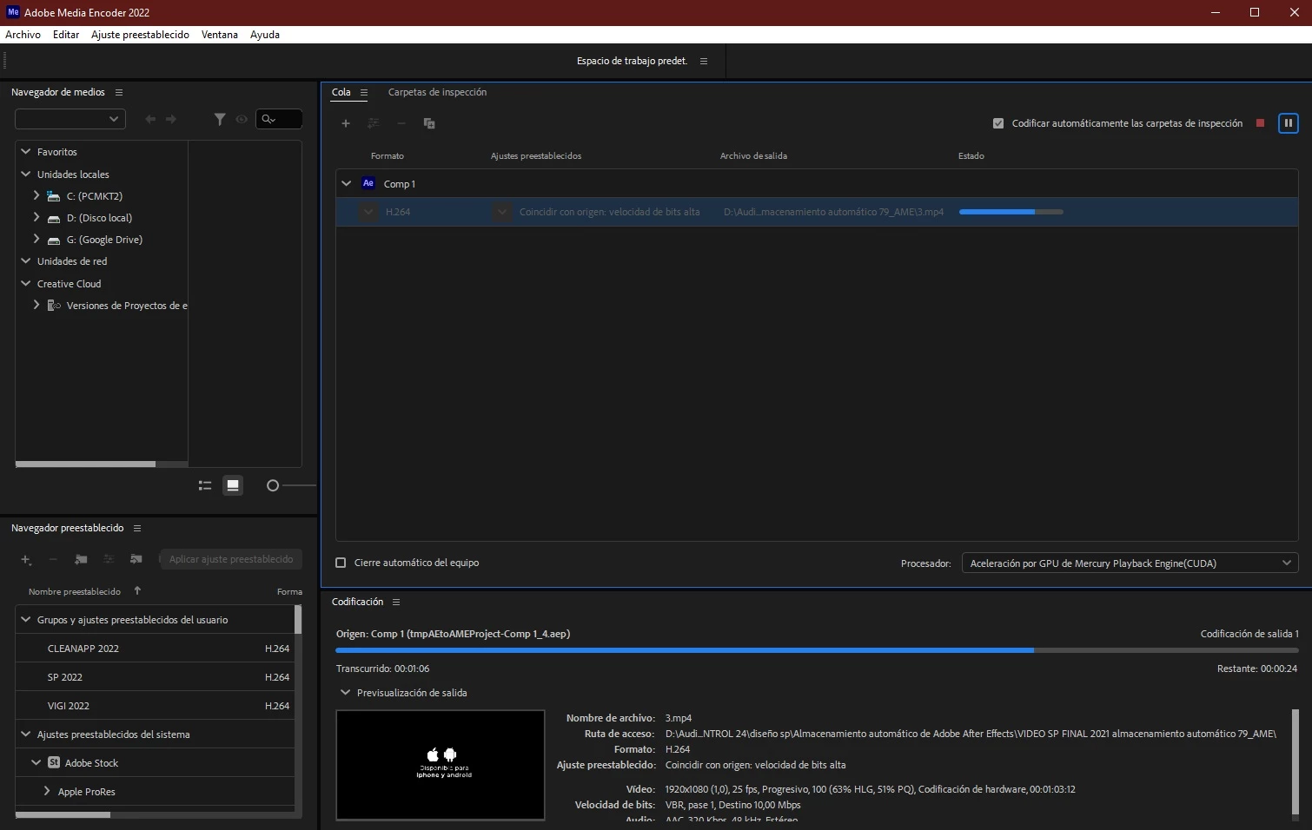
Task: Remove selected queue item with minus icon
Action: coord(401,123)
